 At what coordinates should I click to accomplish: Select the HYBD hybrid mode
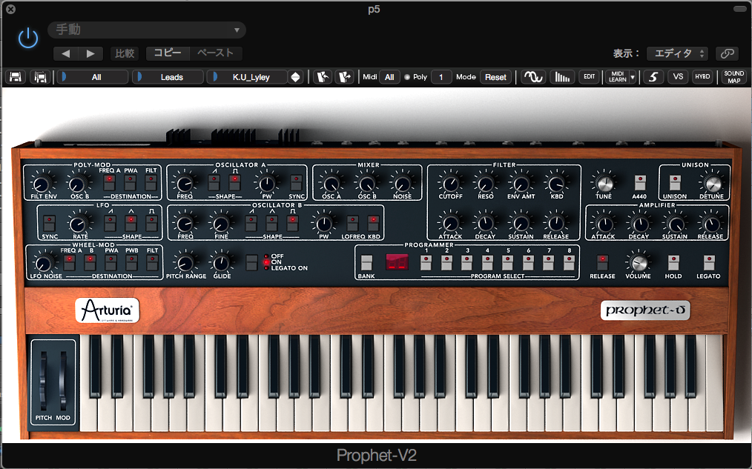702,77
